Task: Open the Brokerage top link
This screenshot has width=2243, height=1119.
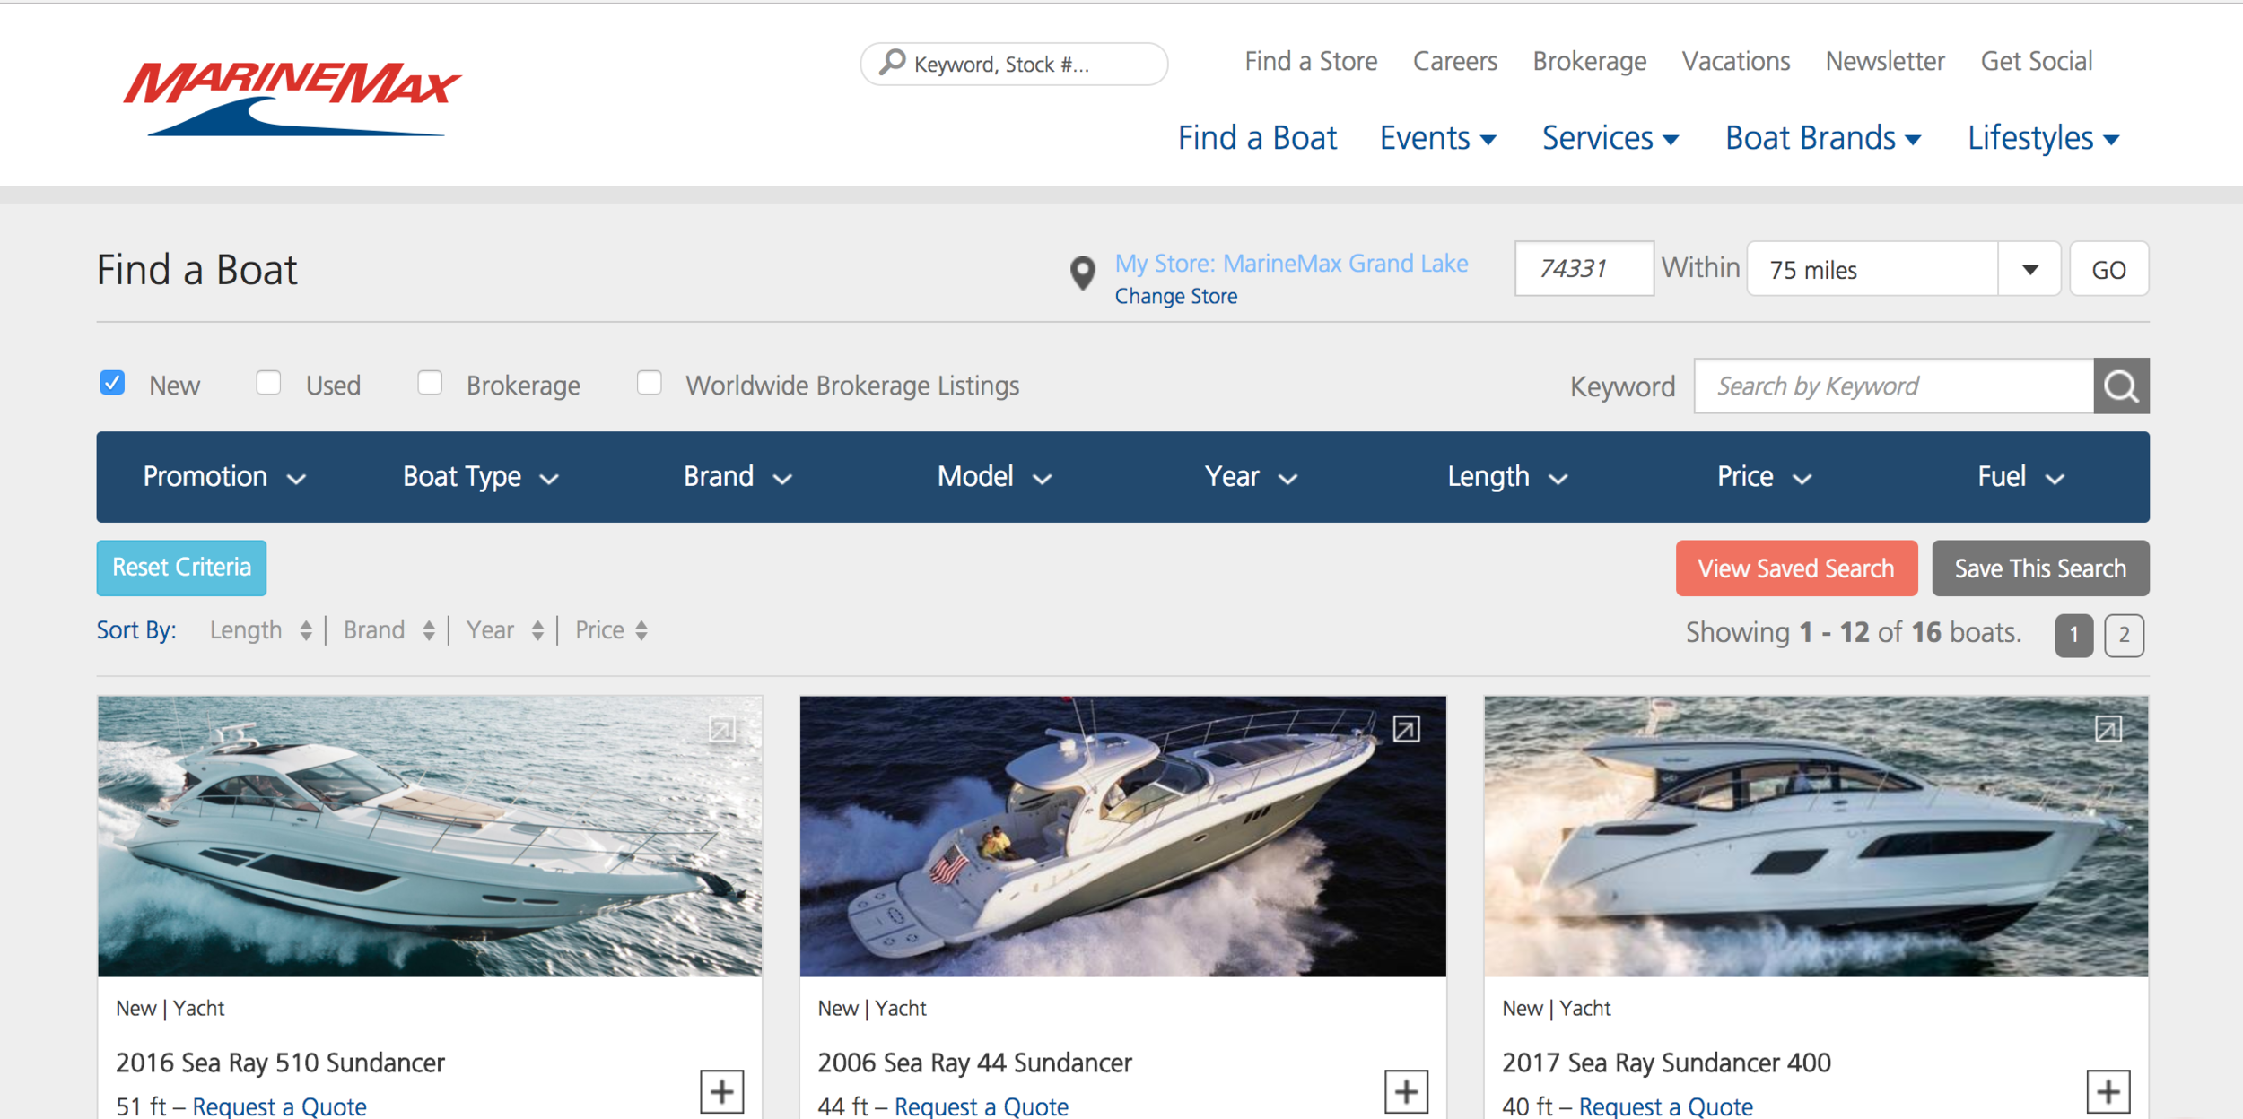Action: click(x=1589, y=61)
